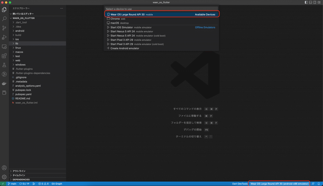
Task: Toggle secondary side bar layout icon
Action: tap(315, 2)
